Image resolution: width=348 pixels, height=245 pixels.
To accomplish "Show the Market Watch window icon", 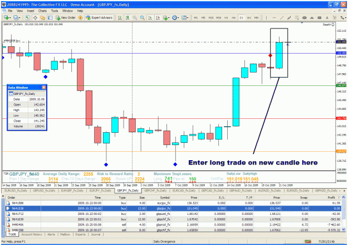I will click(x=27, y=17).
